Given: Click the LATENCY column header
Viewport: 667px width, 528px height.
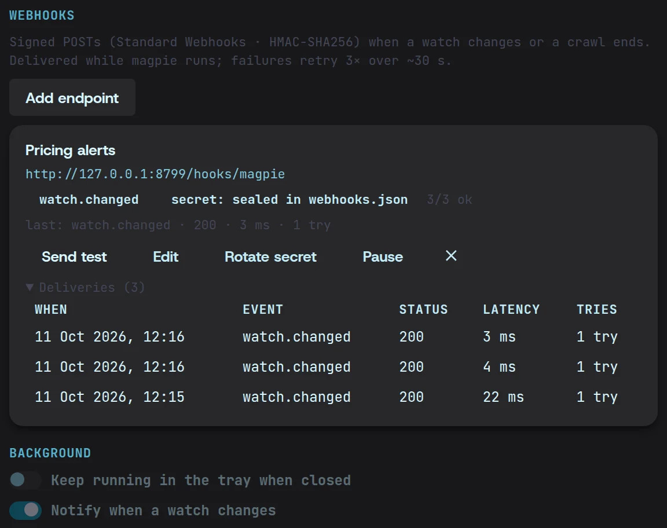Looking at the screenshot, I should point(511,309).
